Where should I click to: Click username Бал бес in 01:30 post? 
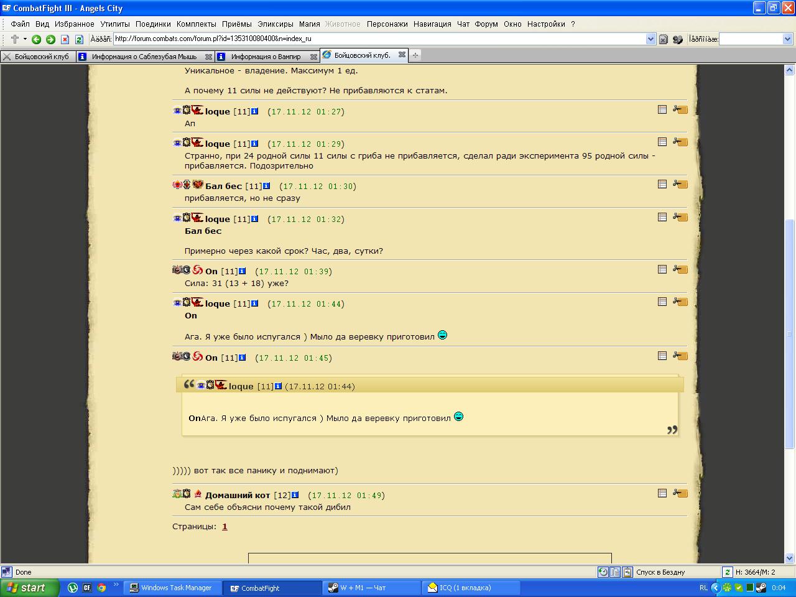click(x=224, y=186)
